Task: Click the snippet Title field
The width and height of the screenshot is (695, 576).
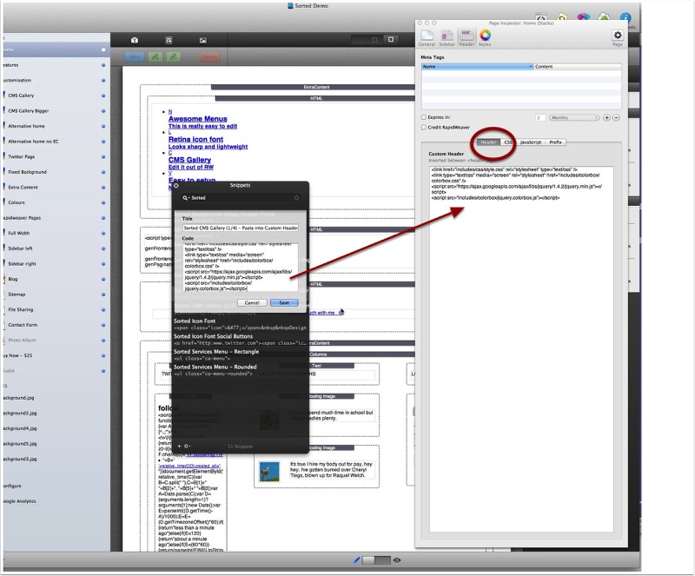Action: (241, 228)
